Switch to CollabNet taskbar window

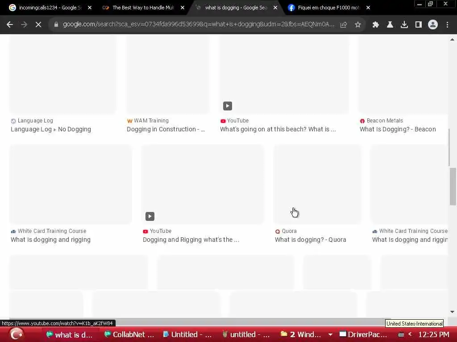[129, 335]
